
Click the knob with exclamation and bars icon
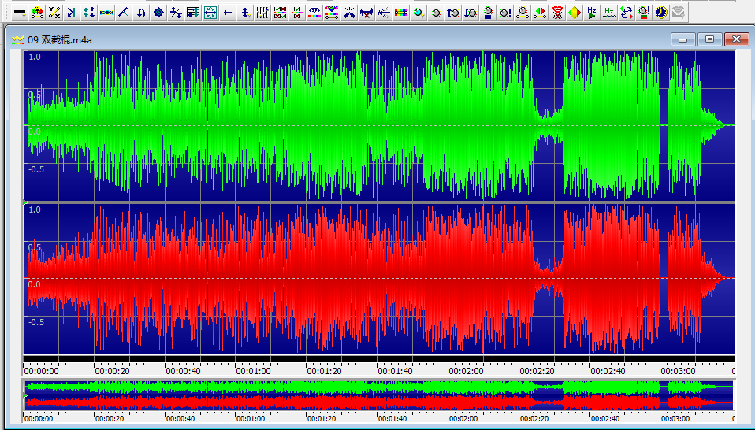(644, 13)
